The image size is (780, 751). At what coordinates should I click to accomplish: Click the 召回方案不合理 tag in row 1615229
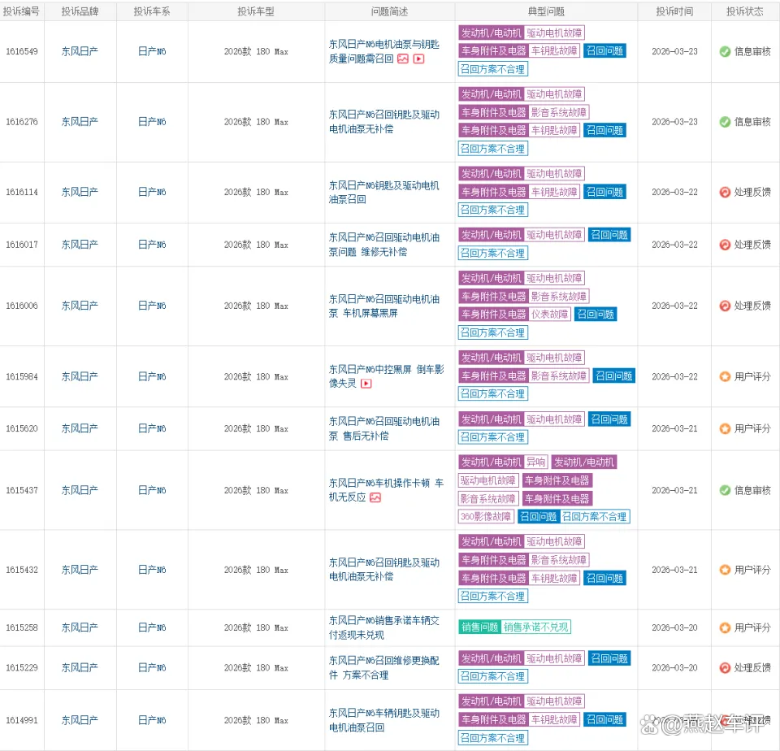click(492, 676)
